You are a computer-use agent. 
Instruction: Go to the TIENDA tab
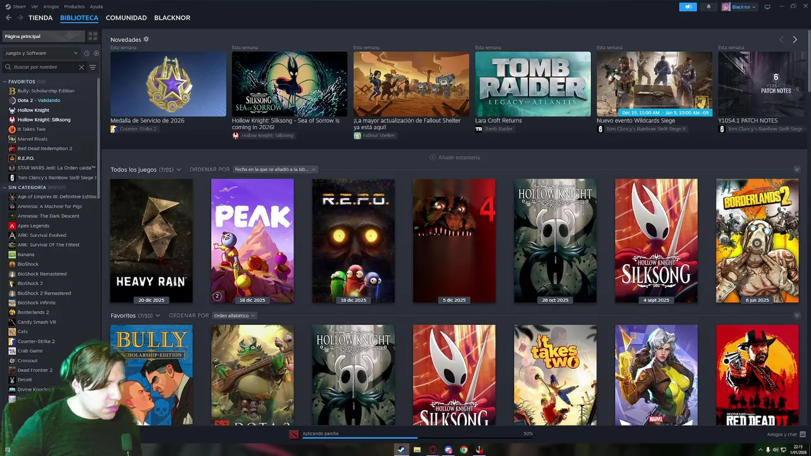tap(41, 18)
